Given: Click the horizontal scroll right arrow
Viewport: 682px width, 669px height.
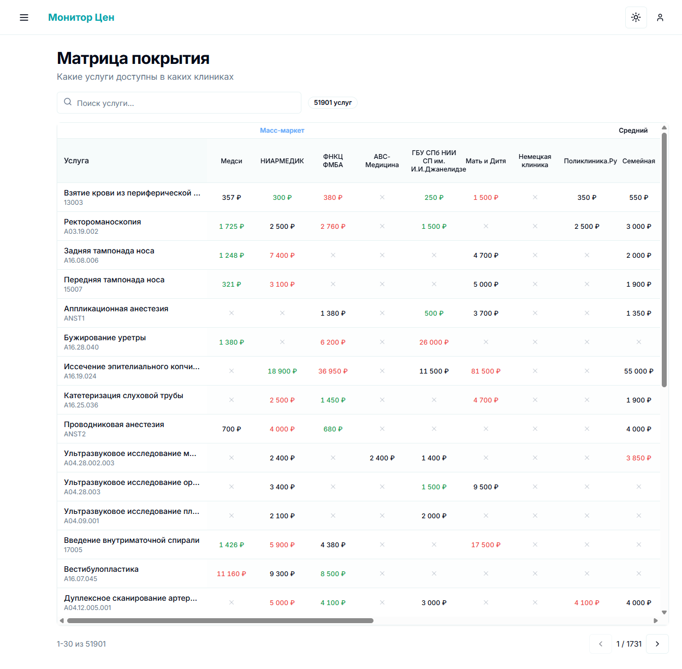Looking at the screenshot, I should coord(656,620).
